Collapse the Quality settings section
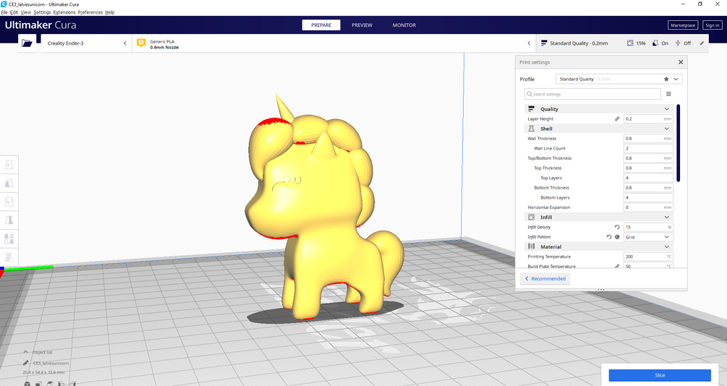The image size is (727, 386). [667, 109]
